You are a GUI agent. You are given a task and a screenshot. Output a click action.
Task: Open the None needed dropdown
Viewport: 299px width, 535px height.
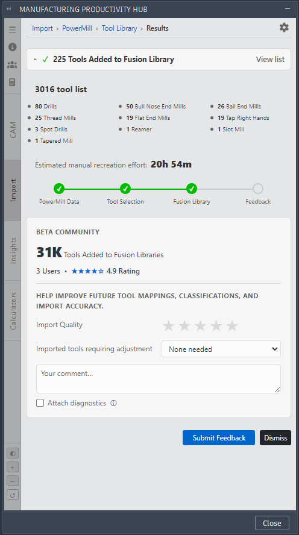tap(221, 349)
